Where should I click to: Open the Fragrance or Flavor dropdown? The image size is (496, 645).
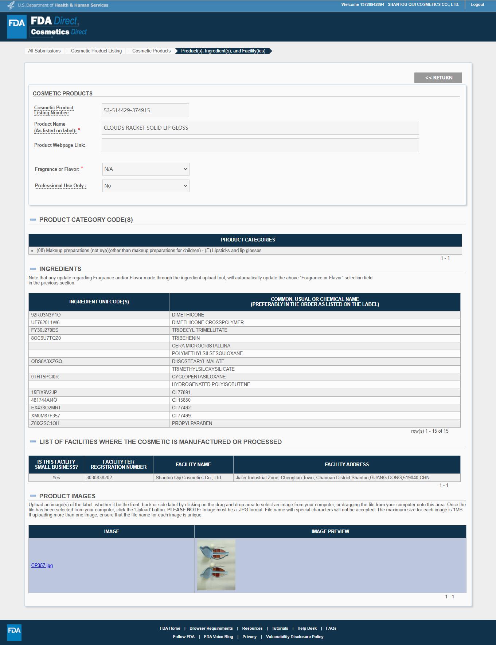[146, 169]
